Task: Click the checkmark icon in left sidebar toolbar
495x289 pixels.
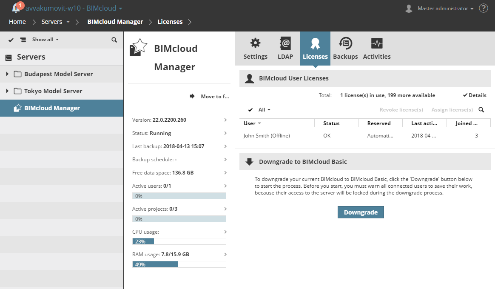Action: 11,39
